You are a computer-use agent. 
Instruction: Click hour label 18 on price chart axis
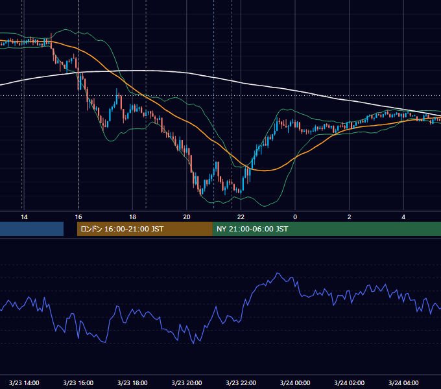click(132, 217)
